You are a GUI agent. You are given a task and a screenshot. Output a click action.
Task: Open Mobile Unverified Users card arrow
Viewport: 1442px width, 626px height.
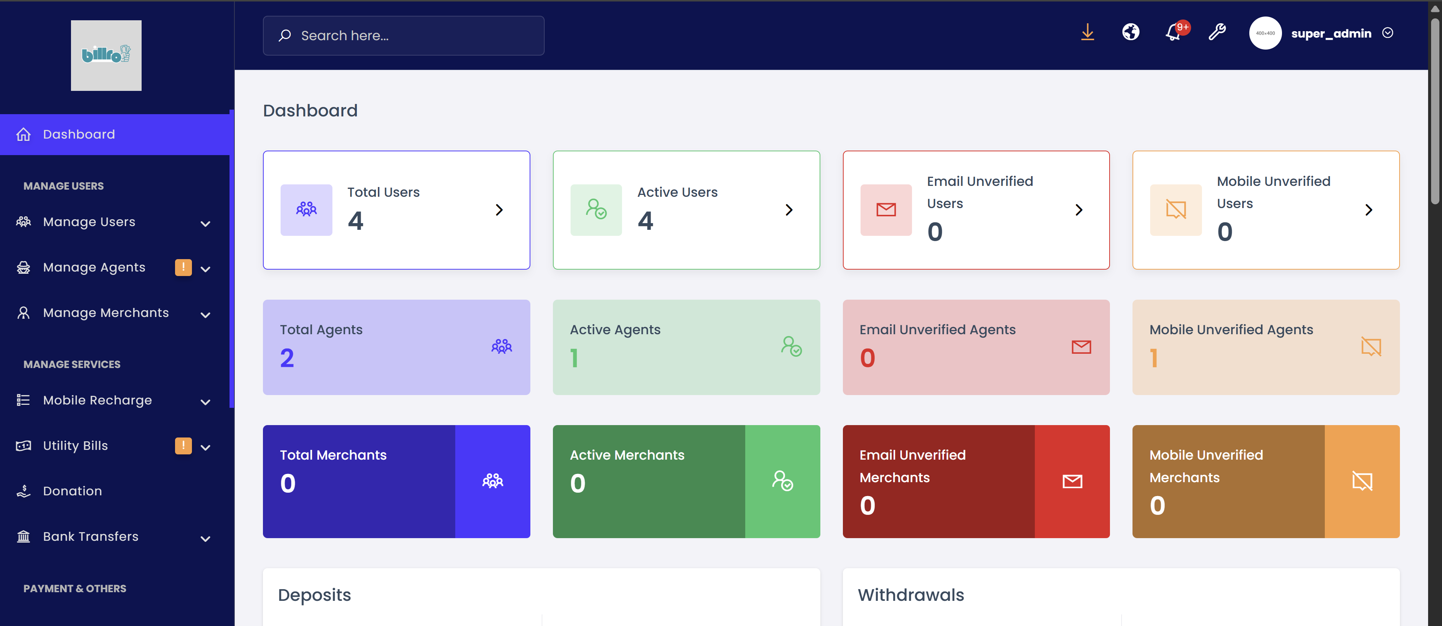[1368, 210]
